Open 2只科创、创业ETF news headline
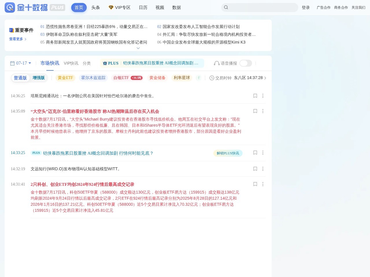The width and height of the screenshot is (370, 277). pos(82,184)
